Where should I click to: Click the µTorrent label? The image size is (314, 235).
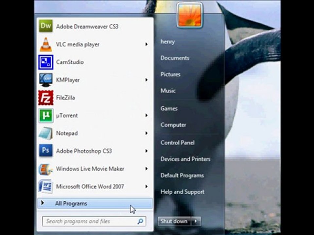67,116
